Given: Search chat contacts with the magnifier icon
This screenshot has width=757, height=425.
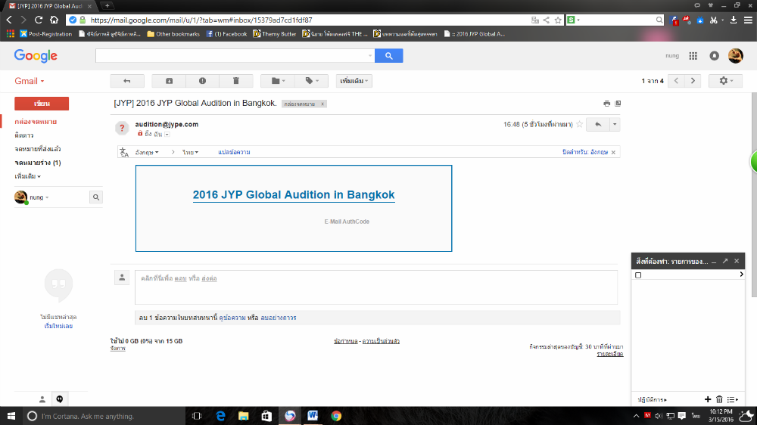Looking at the screenshot, I should [x=96, y=197].
